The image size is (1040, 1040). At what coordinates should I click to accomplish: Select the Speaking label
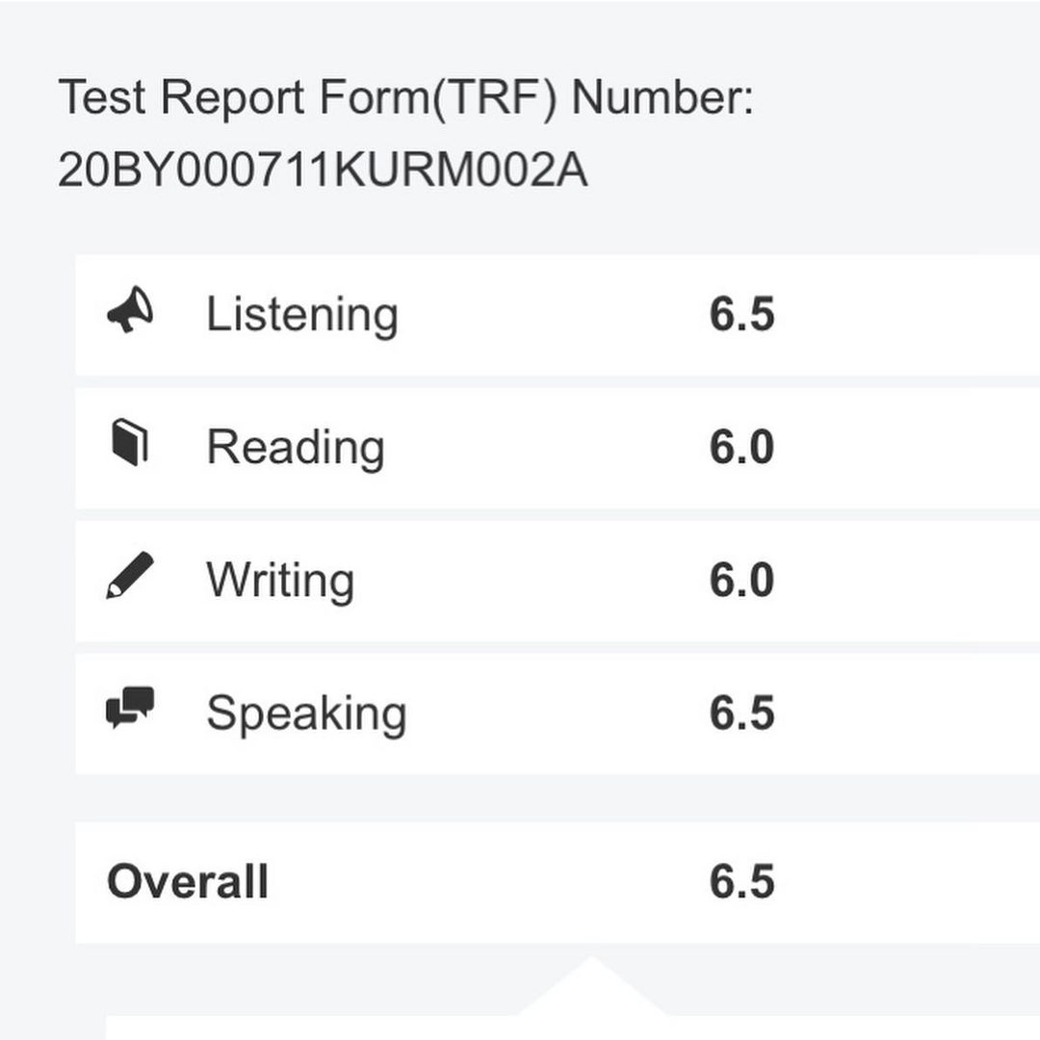[306, 714]
